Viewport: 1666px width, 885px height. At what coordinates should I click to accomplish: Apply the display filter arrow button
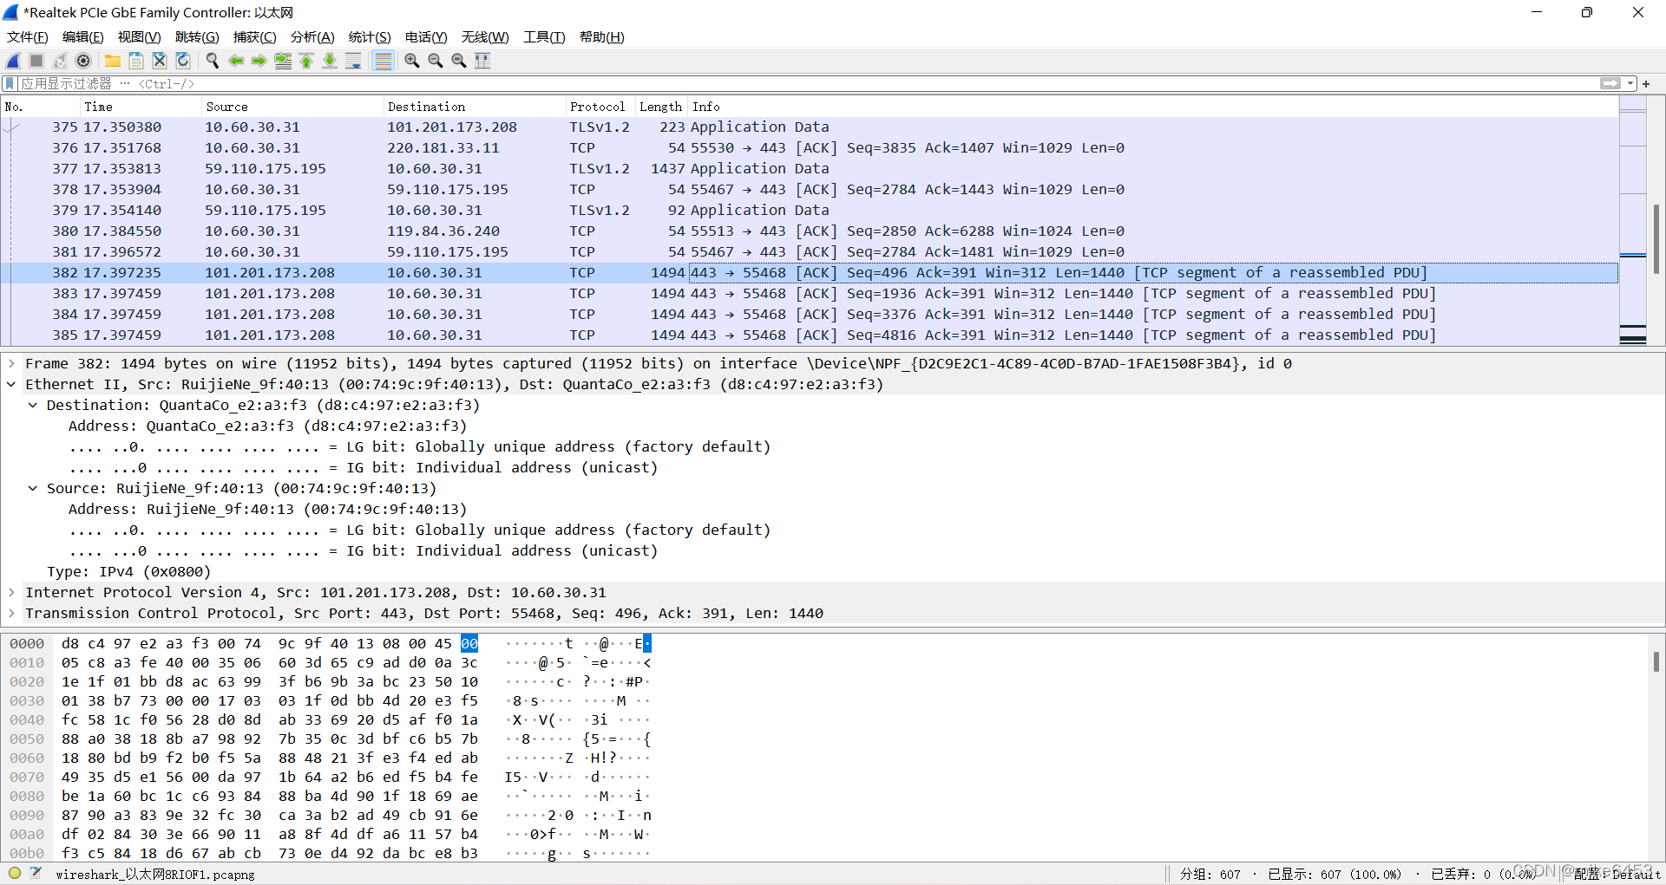pyautogui.click(x=1610, y=83)
